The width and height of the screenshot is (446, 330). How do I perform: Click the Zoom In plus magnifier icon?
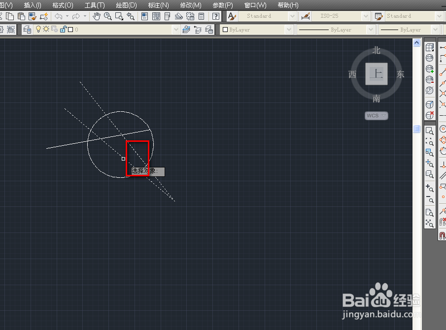[430, 188]
